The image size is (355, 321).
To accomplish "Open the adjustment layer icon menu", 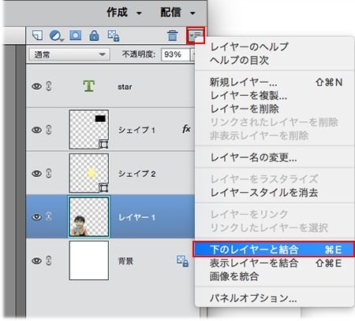I will (x=57, y=35).
